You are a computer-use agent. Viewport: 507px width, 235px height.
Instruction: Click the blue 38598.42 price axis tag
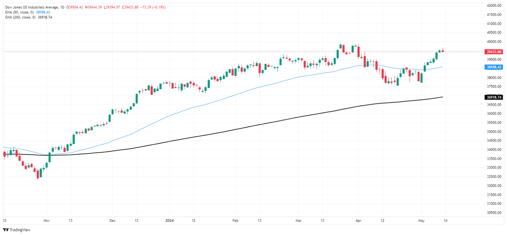(493, 67)
